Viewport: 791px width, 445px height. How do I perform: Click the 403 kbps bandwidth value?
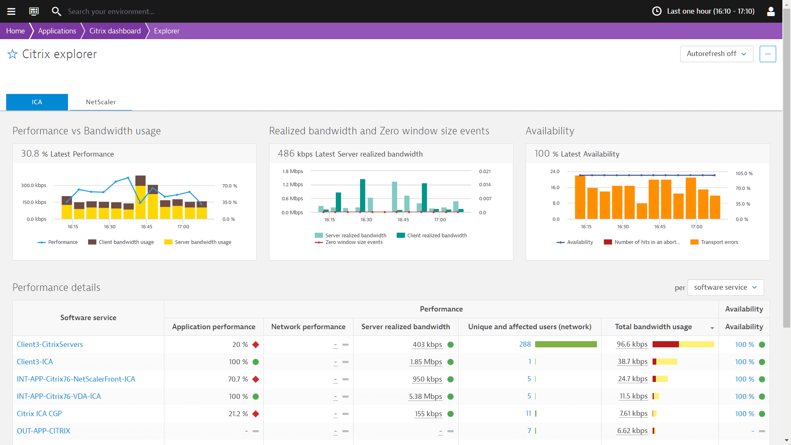click(x=427, y=344)
